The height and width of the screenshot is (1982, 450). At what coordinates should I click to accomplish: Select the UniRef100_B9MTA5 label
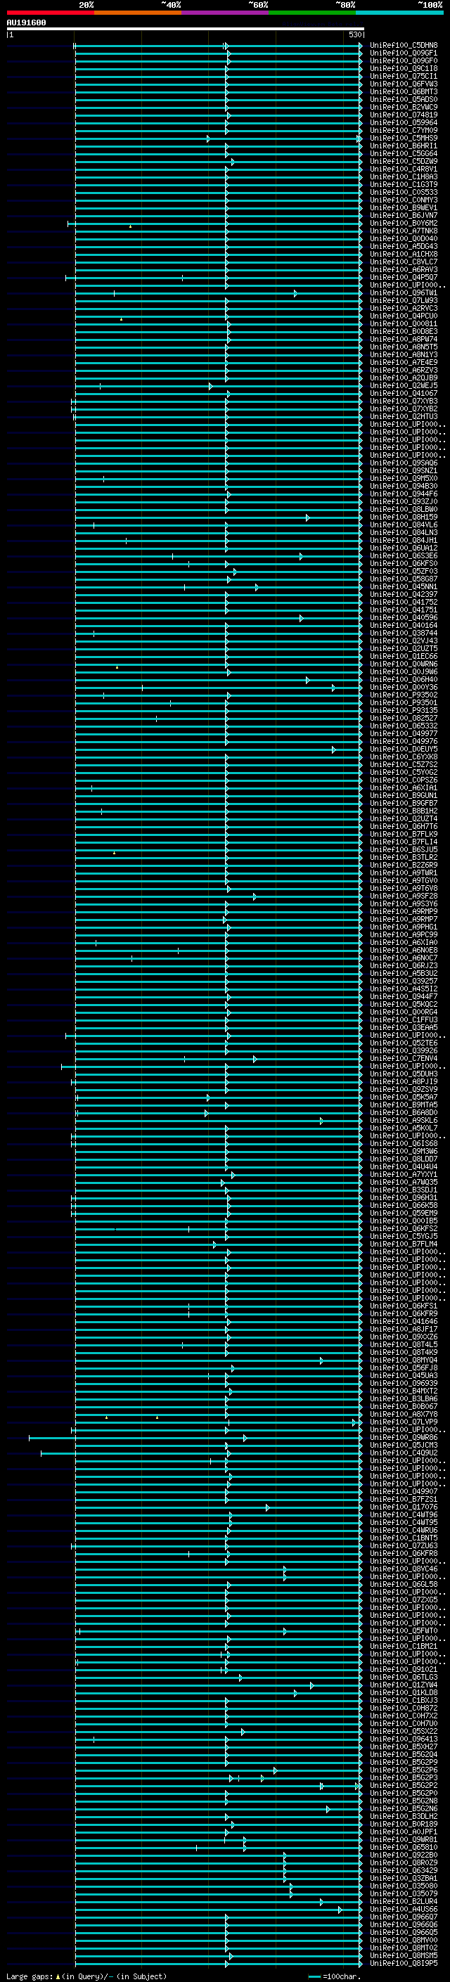[x=404, y=1105]
